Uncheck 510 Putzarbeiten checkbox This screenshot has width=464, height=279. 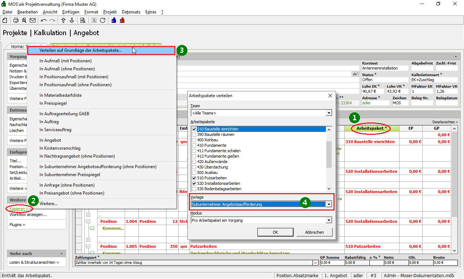(x=194, y=178)
